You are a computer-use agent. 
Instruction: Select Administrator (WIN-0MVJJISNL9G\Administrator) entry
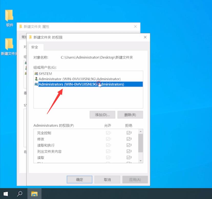(88, 79)
